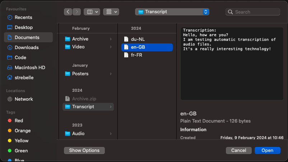Click Show Options button
The height and width of the screenshot is (162, 288).
pyautogui.click(x=84, y=151)
